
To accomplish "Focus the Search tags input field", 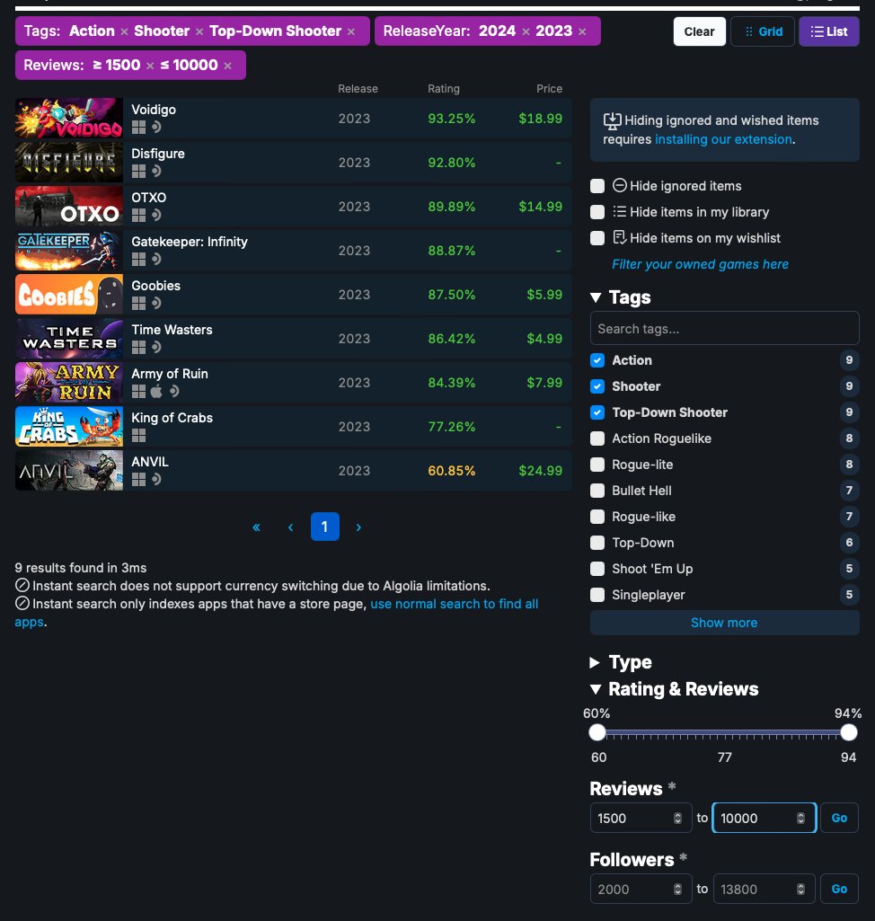I will pos(725,328).
